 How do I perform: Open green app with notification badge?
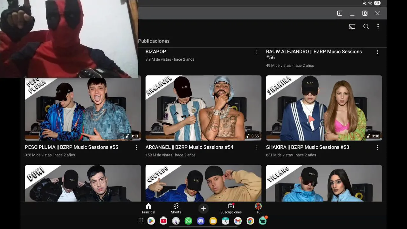(x=263, y=220)
